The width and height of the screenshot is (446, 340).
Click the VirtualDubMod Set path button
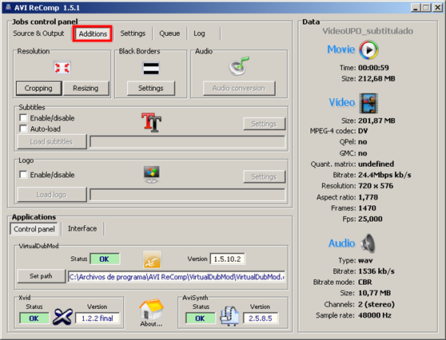tap(42, 276)
